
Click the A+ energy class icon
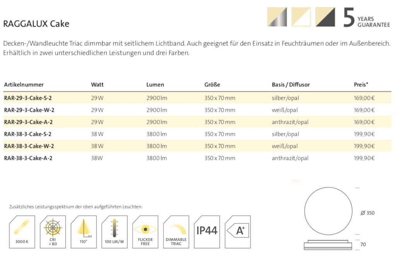click(x=238, y=232)
